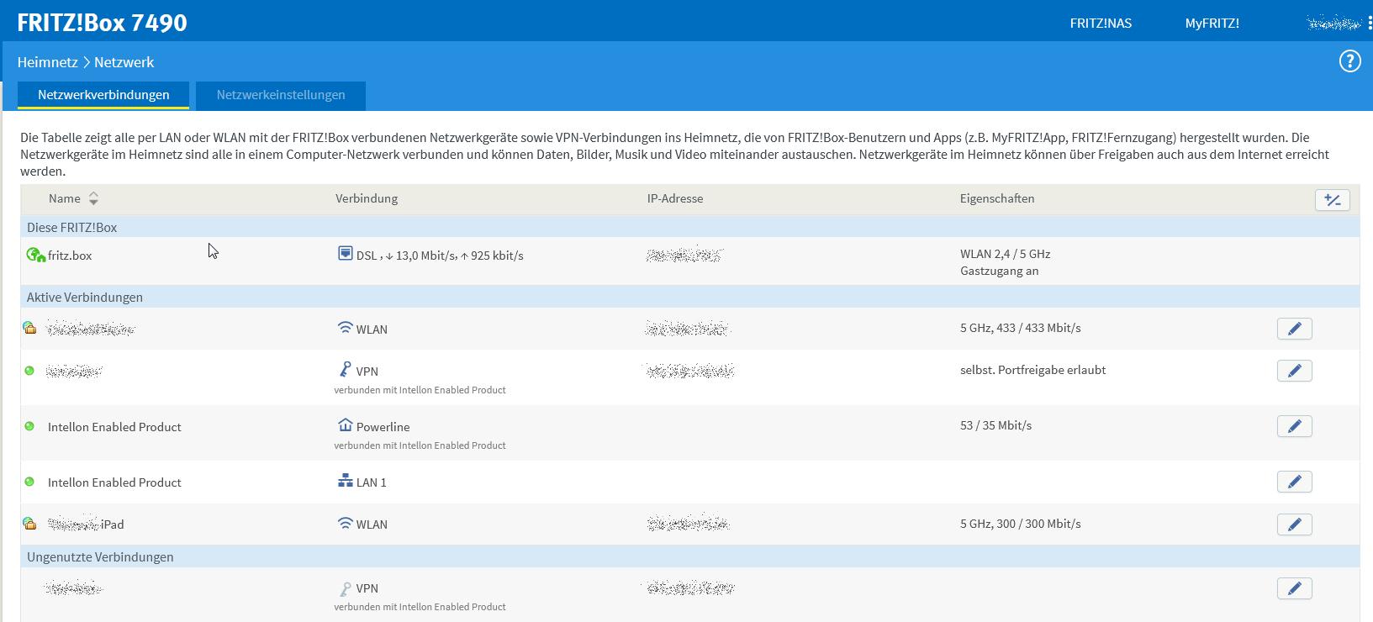Click '53 / 35 Mbit/s' value
This screenshot has height=622, width=1373.
(995, 425)
